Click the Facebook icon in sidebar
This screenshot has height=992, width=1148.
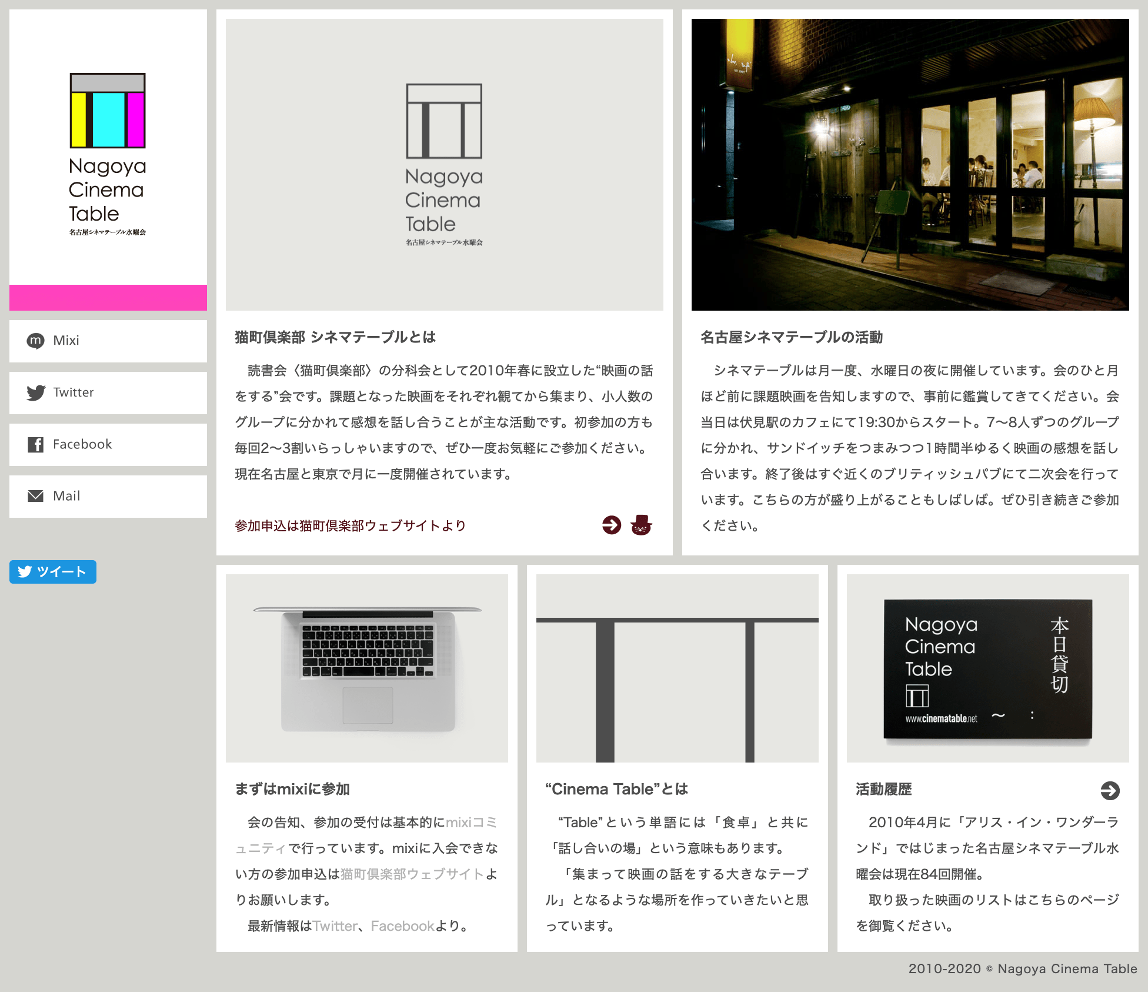tap(36, 445)
